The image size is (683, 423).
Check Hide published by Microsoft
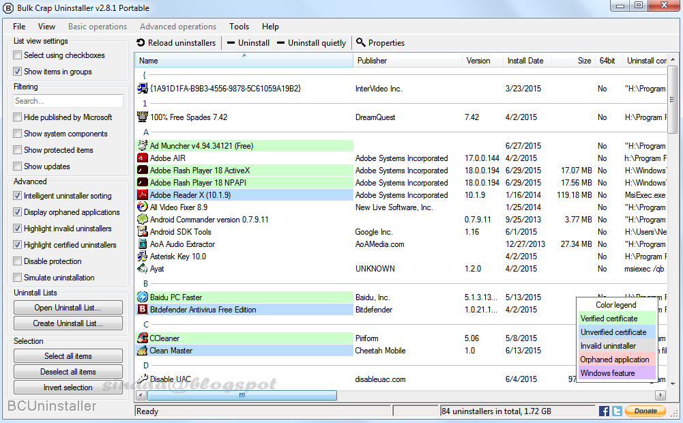pos(18,117)
